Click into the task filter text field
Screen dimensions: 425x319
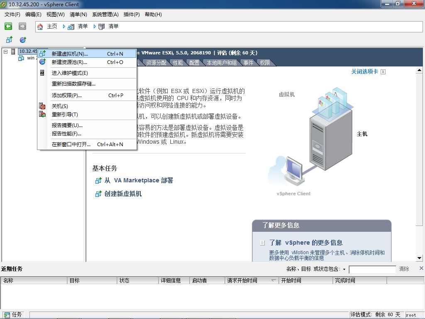[372, 269]
